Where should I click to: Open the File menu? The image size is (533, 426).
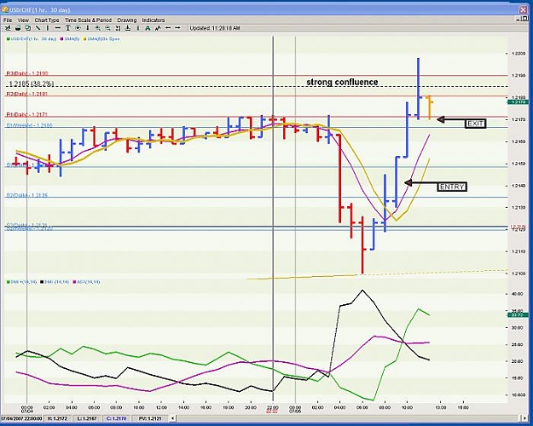click(x=8, y=20)
